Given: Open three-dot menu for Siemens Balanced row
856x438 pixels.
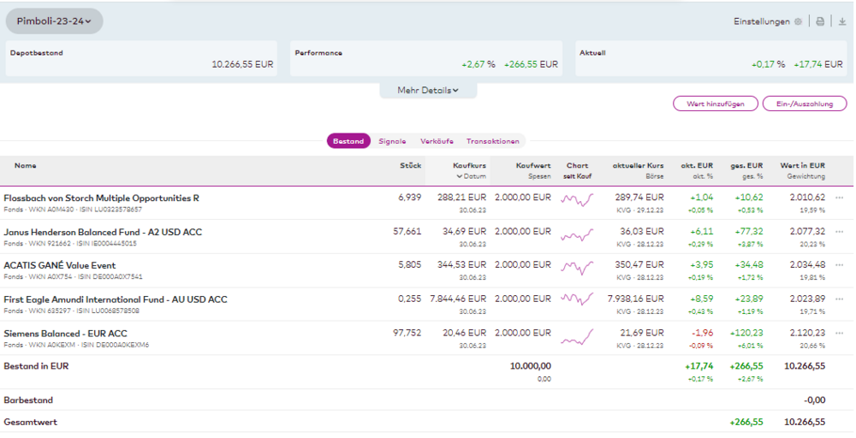Looking at the screenshot, I should coord(839,333).
